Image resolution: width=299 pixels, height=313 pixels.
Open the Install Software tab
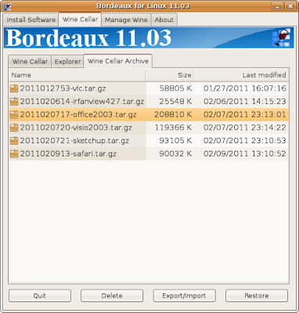click(31, 20)
